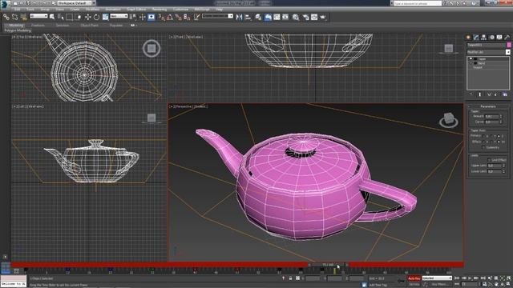Open the Edit menu
The image size is (513, 288).
pos(17,10)
